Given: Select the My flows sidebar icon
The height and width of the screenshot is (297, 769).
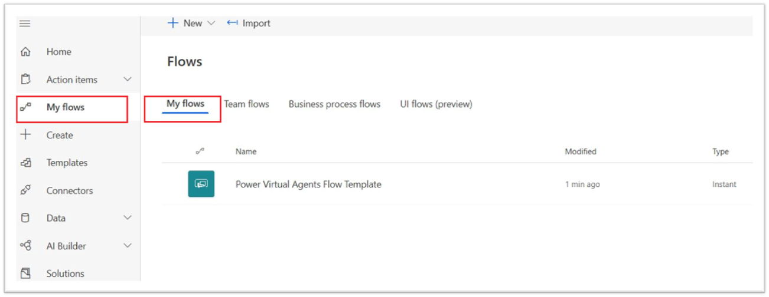Looking at the screenshot, I should [25, 107].
